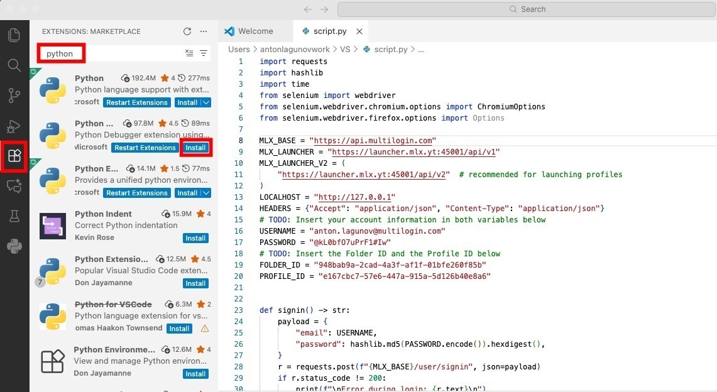
Task: Open the Extensions view in the activity bar
Action: click(14, 155)
